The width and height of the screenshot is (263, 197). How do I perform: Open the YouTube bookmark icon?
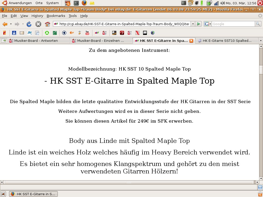click(87, 33)
